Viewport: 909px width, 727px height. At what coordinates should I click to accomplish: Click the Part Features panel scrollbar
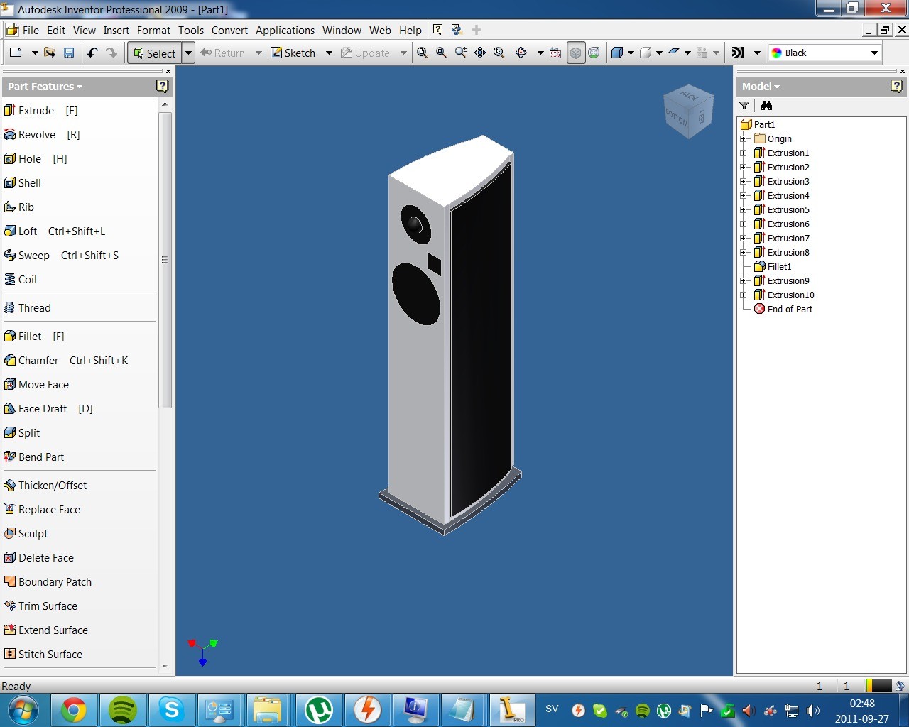(x=165, y=260)
